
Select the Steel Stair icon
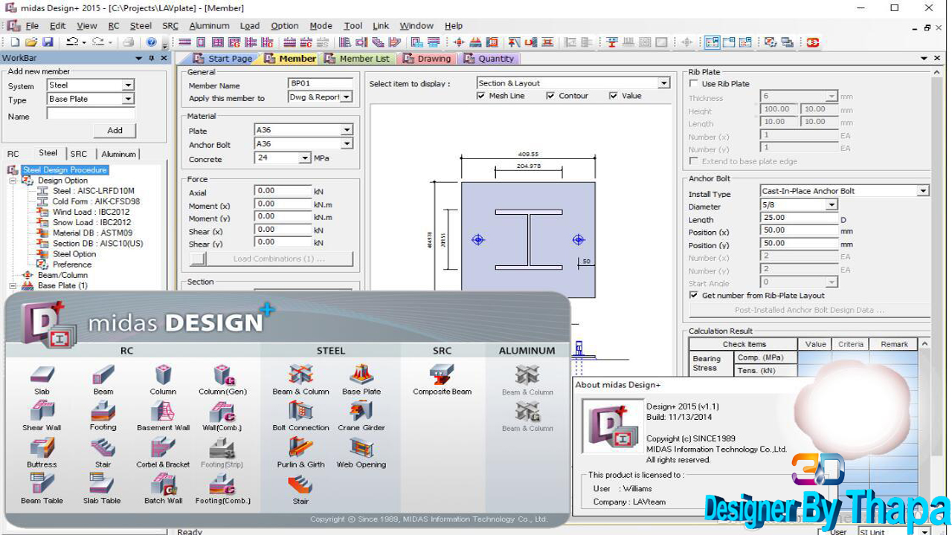pyautogui.click(x=300, y=484)
